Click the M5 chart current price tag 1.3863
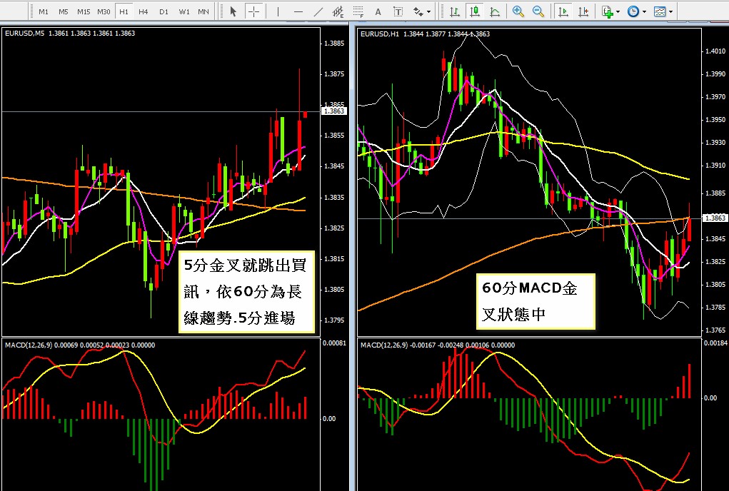Image resolution: width=729 pixels, height=491 pixels. coord(334,111)
